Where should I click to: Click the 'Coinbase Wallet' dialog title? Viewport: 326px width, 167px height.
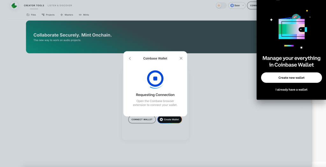click(x=155, y=58)
